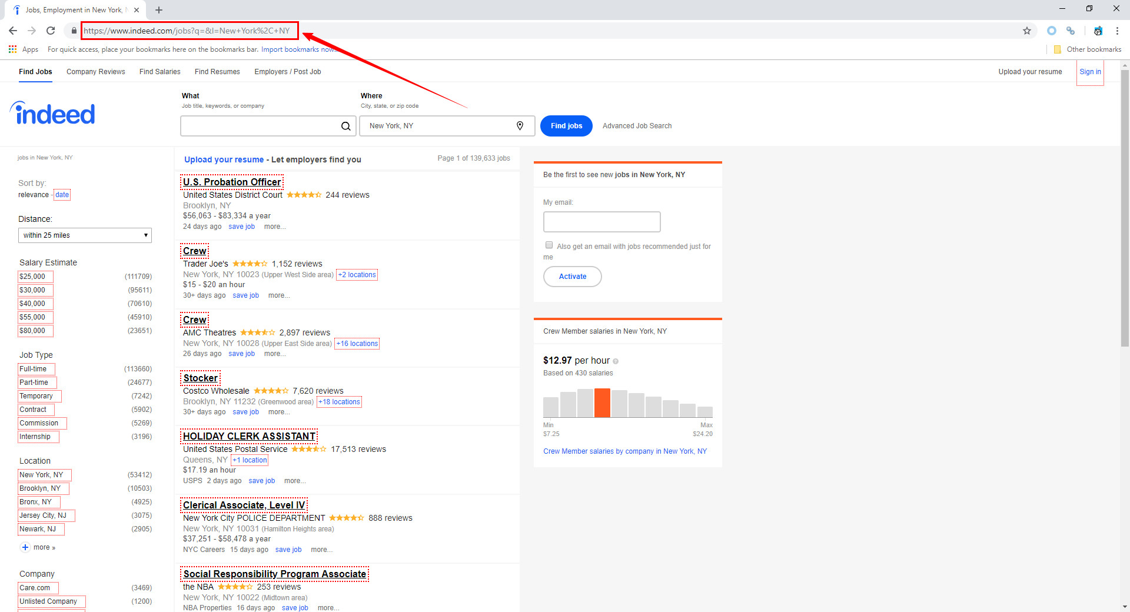1130x612 pixels.
Task: Open Find Salaries tab
Action: [160, 72]
